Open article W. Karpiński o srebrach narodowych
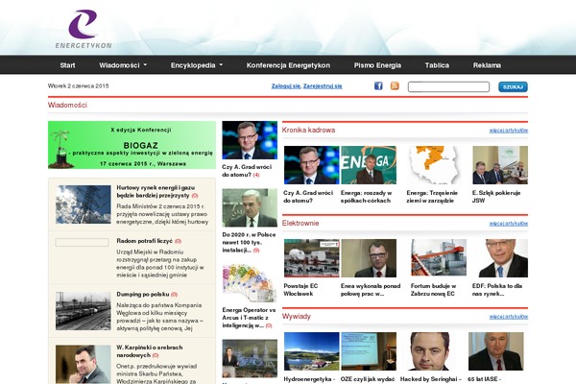 150,351
